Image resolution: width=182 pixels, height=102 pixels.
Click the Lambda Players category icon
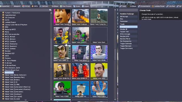pos(3,22)
